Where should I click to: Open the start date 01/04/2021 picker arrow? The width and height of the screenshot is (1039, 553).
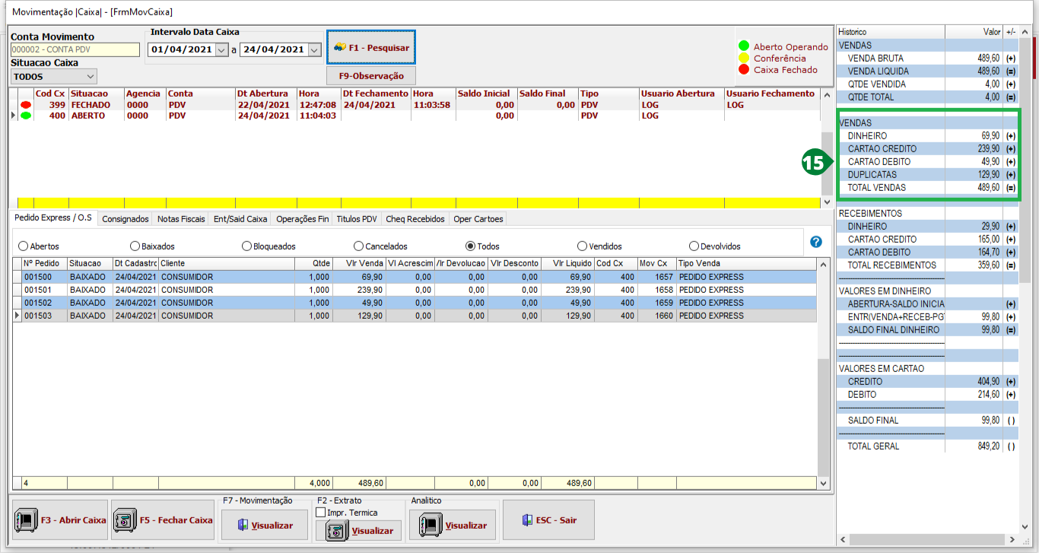coord(221,49)
